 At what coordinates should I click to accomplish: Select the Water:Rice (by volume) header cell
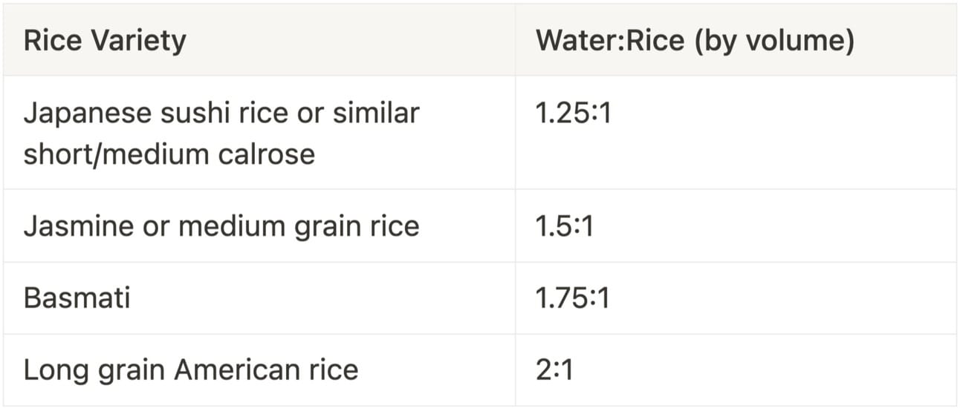coord(695,41)
